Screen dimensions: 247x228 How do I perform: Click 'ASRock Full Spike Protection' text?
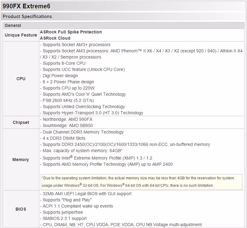(71, 32)
